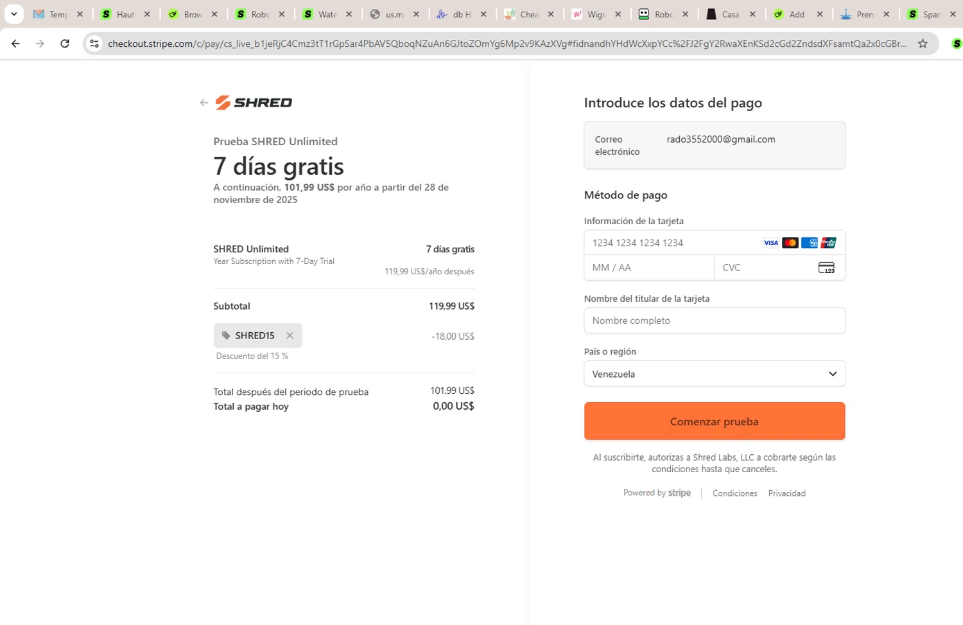Click the '7 días gratis' heading
The height and width of the screenshot is (625, 963).
click(x=279, y=166)
